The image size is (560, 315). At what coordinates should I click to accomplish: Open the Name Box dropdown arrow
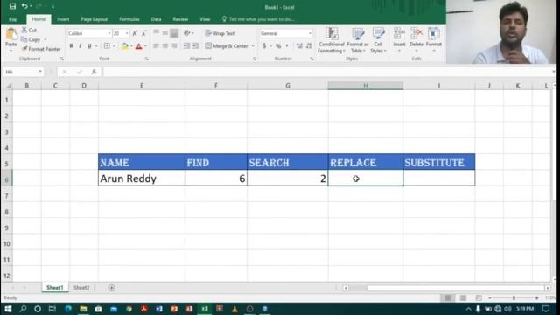(40, 72)
